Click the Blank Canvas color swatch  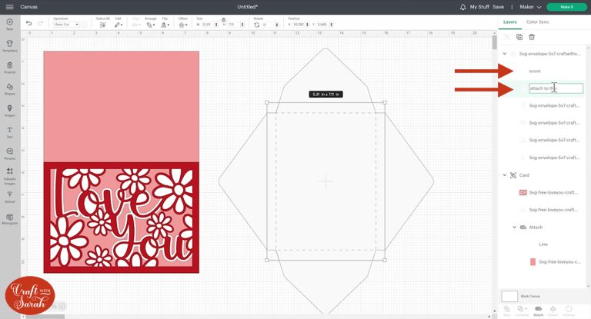coord(509,296)
